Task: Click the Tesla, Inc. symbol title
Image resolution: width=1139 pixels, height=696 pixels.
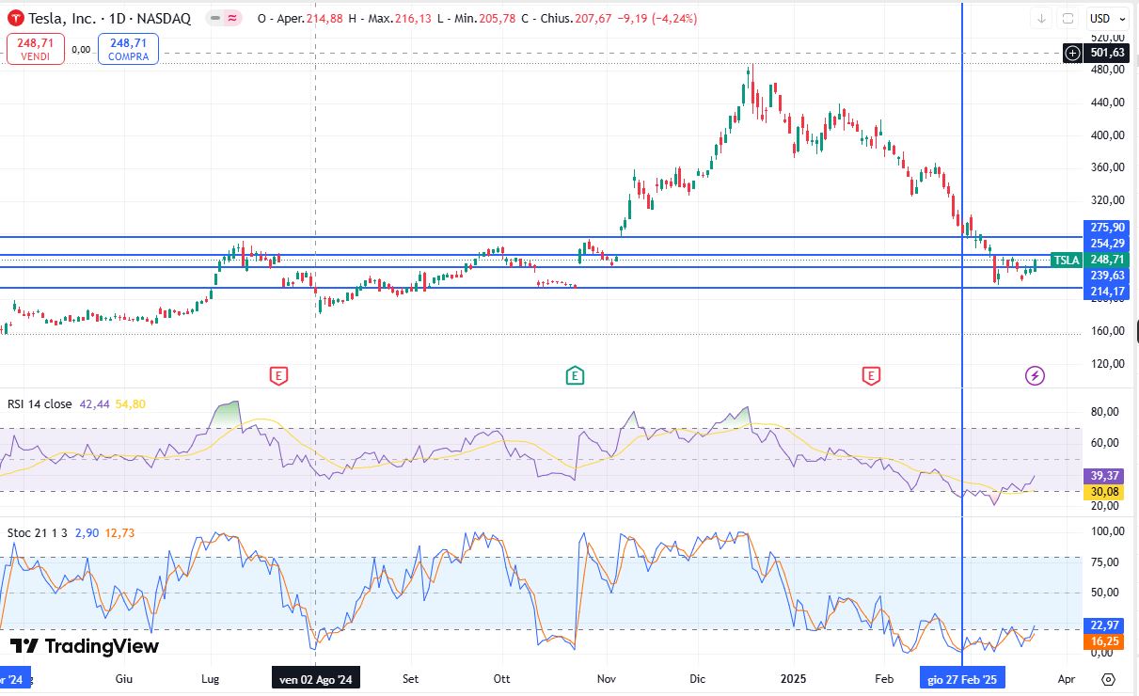Action: [x=60, y=18]
